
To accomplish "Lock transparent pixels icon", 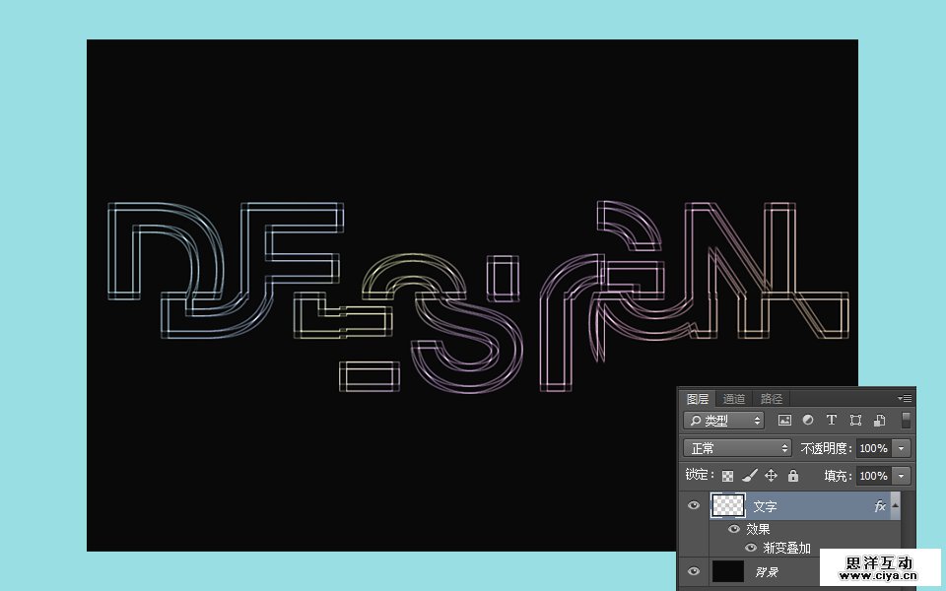I will click(727, 476).
